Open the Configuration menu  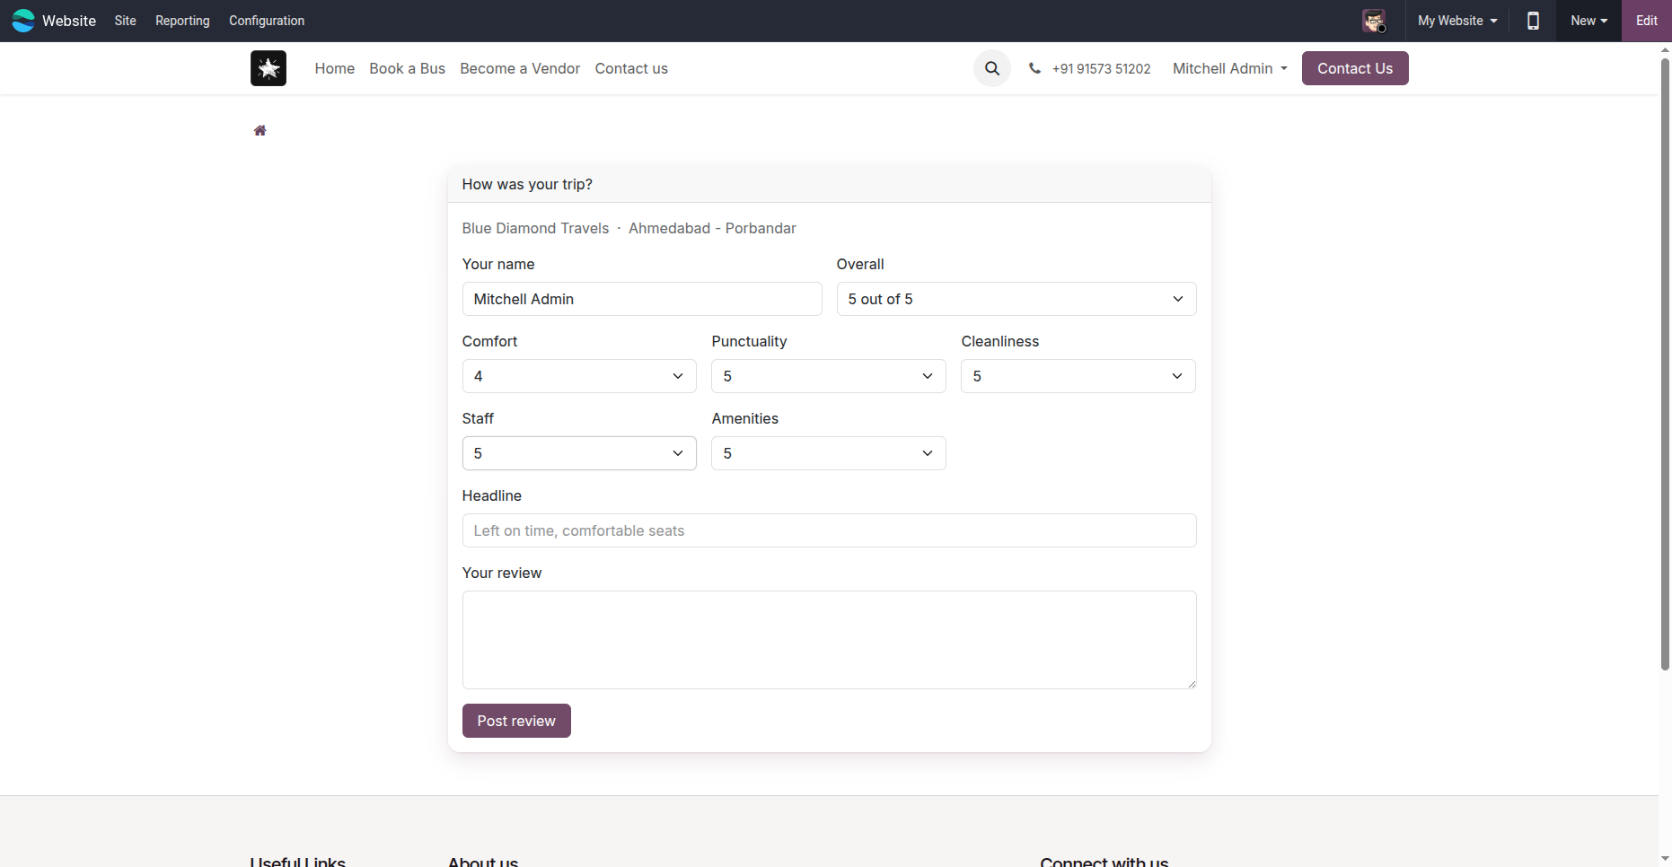[x=267, y=21]
